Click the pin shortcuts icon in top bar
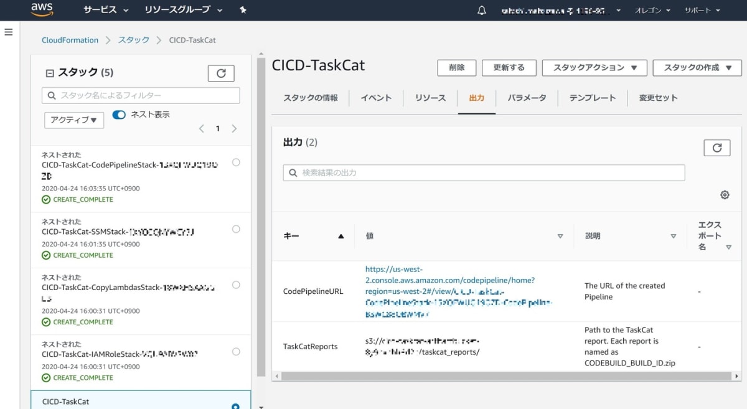 click(243, 10)
